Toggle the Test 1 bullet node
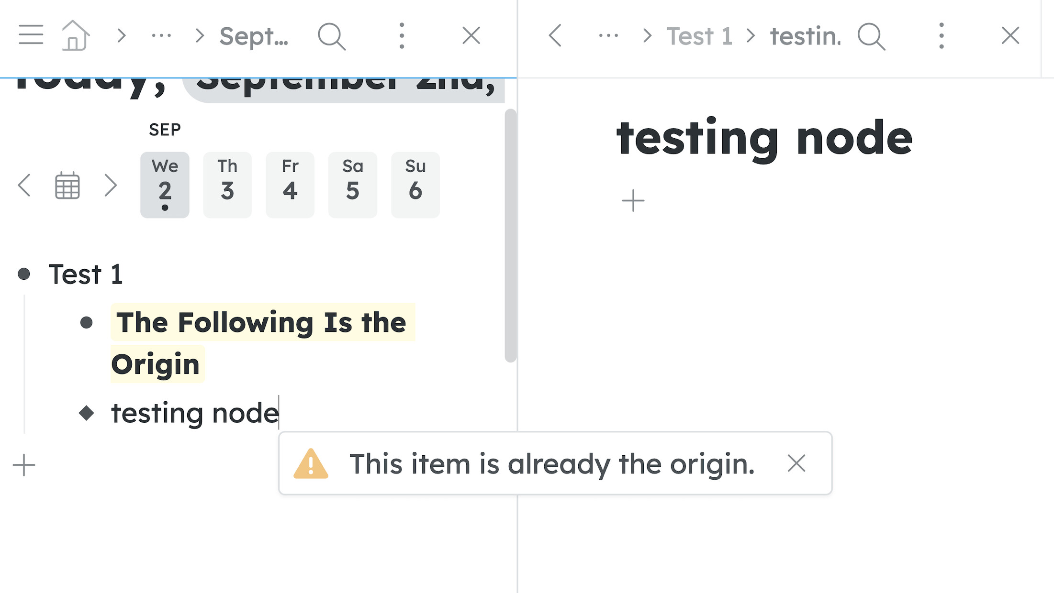Screen dimensions: 1054x593 coord(24,274)
